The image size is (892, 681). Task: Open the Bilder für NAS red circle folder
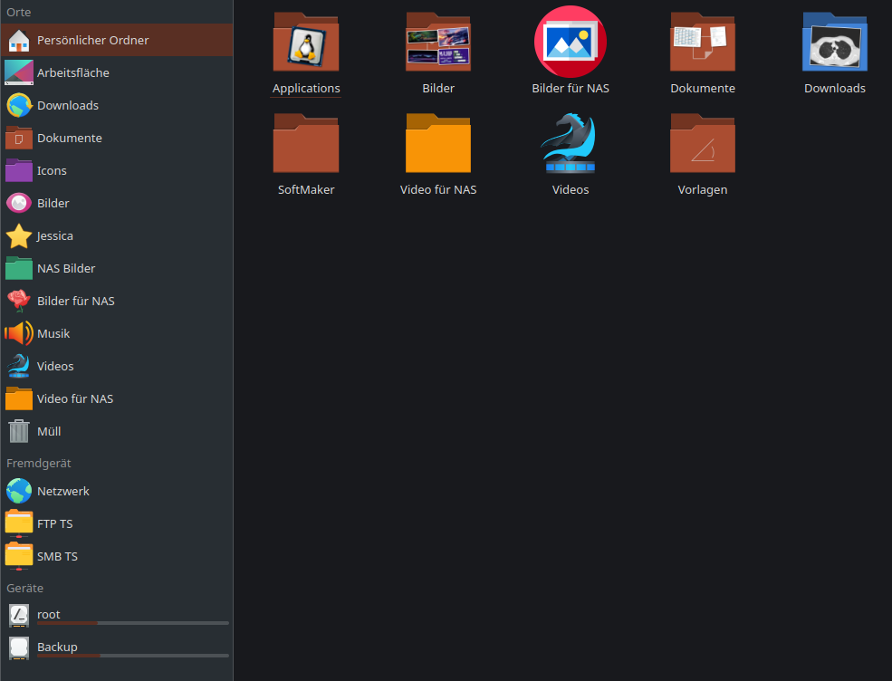(x=570, y=42)
